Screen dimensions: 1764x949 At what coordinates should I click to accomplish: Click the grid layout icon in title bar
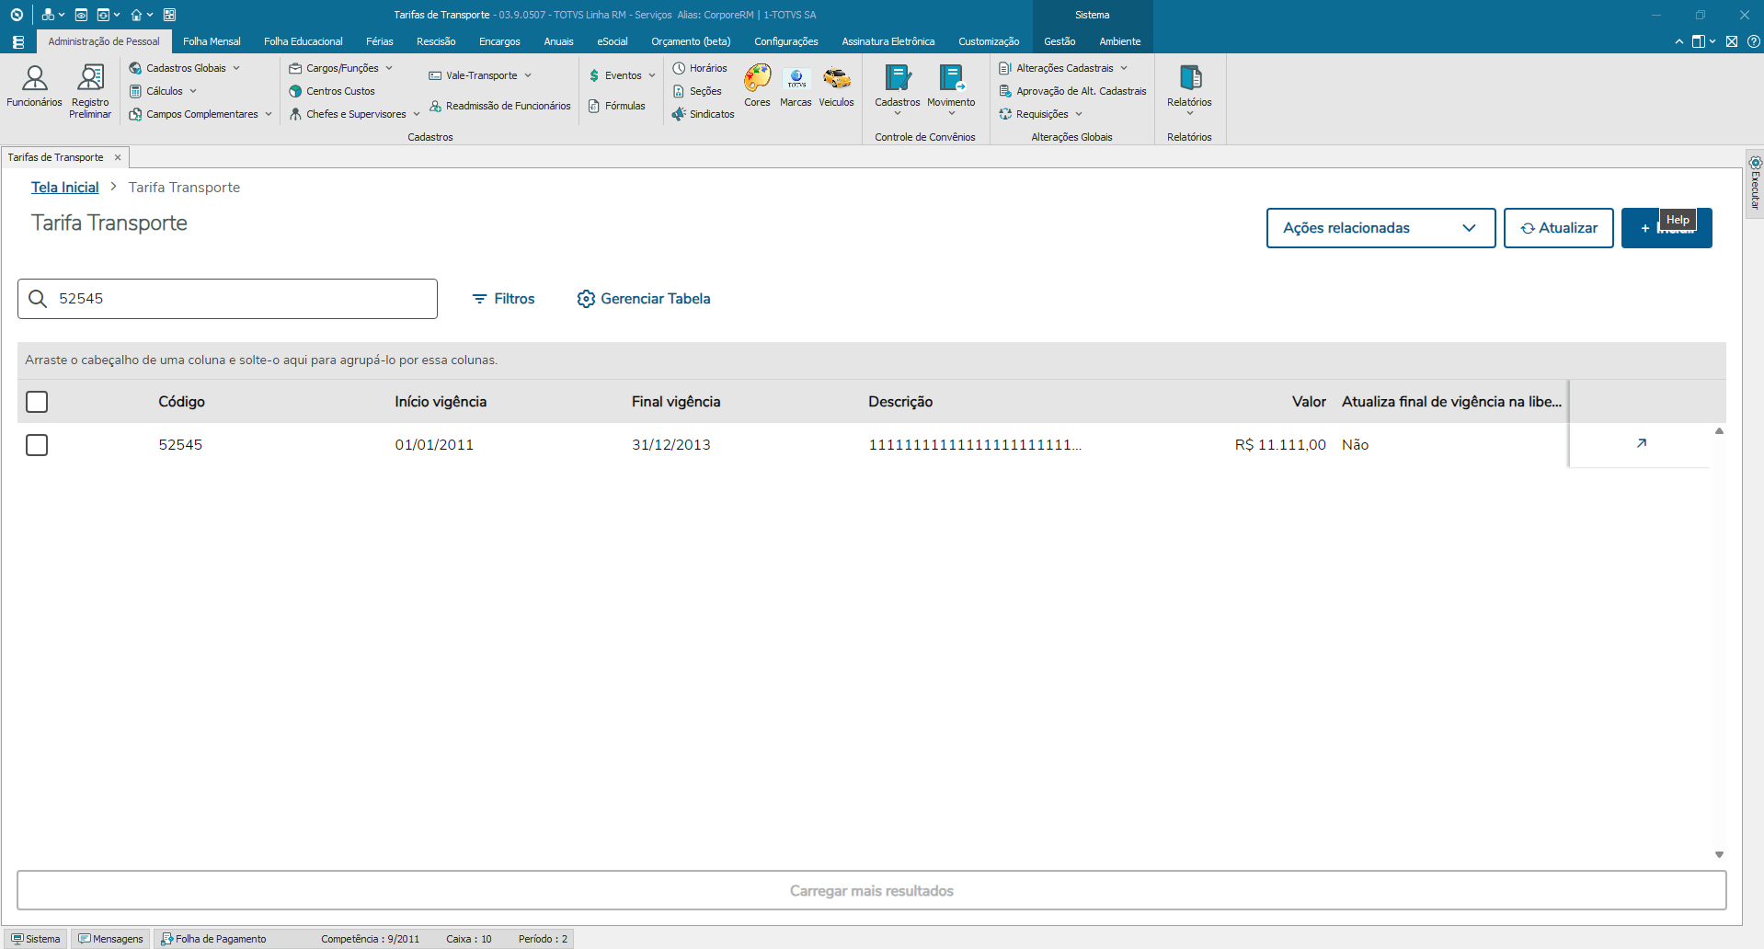tap(169, 15)
